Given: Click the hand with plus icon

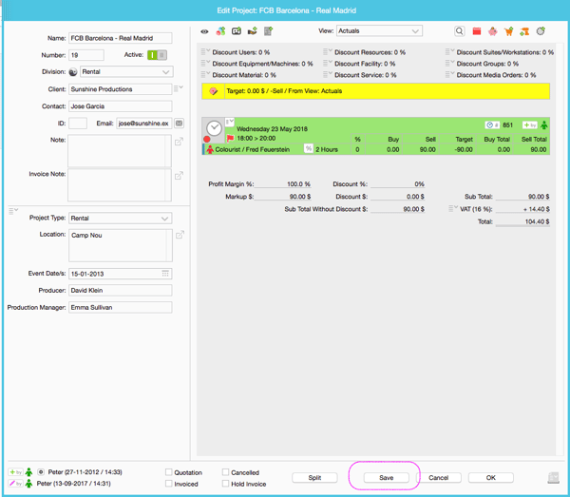Looking at the screenshot, I should coord(253,31).
